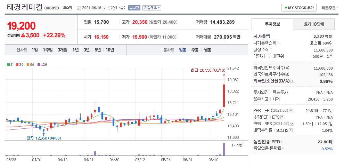Click the 21,542 price axis label
This screenshot has width=344, height=167.
pyautogui.click(x=233, y=68)
